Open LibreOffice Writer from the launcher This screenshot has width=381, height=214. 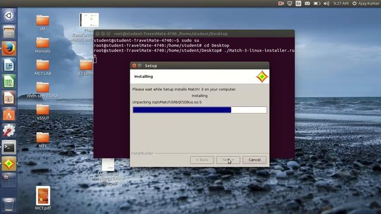click(9, 65)
